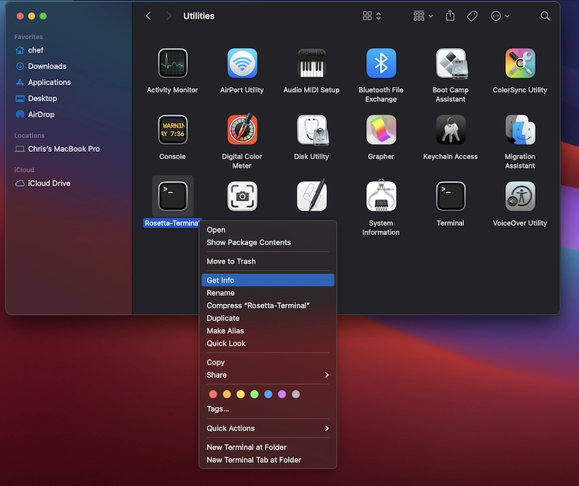This screenshot has width=579, height=486.
Task: Select the Digital Color Meter icon
Action: click(x=242, y=129)
